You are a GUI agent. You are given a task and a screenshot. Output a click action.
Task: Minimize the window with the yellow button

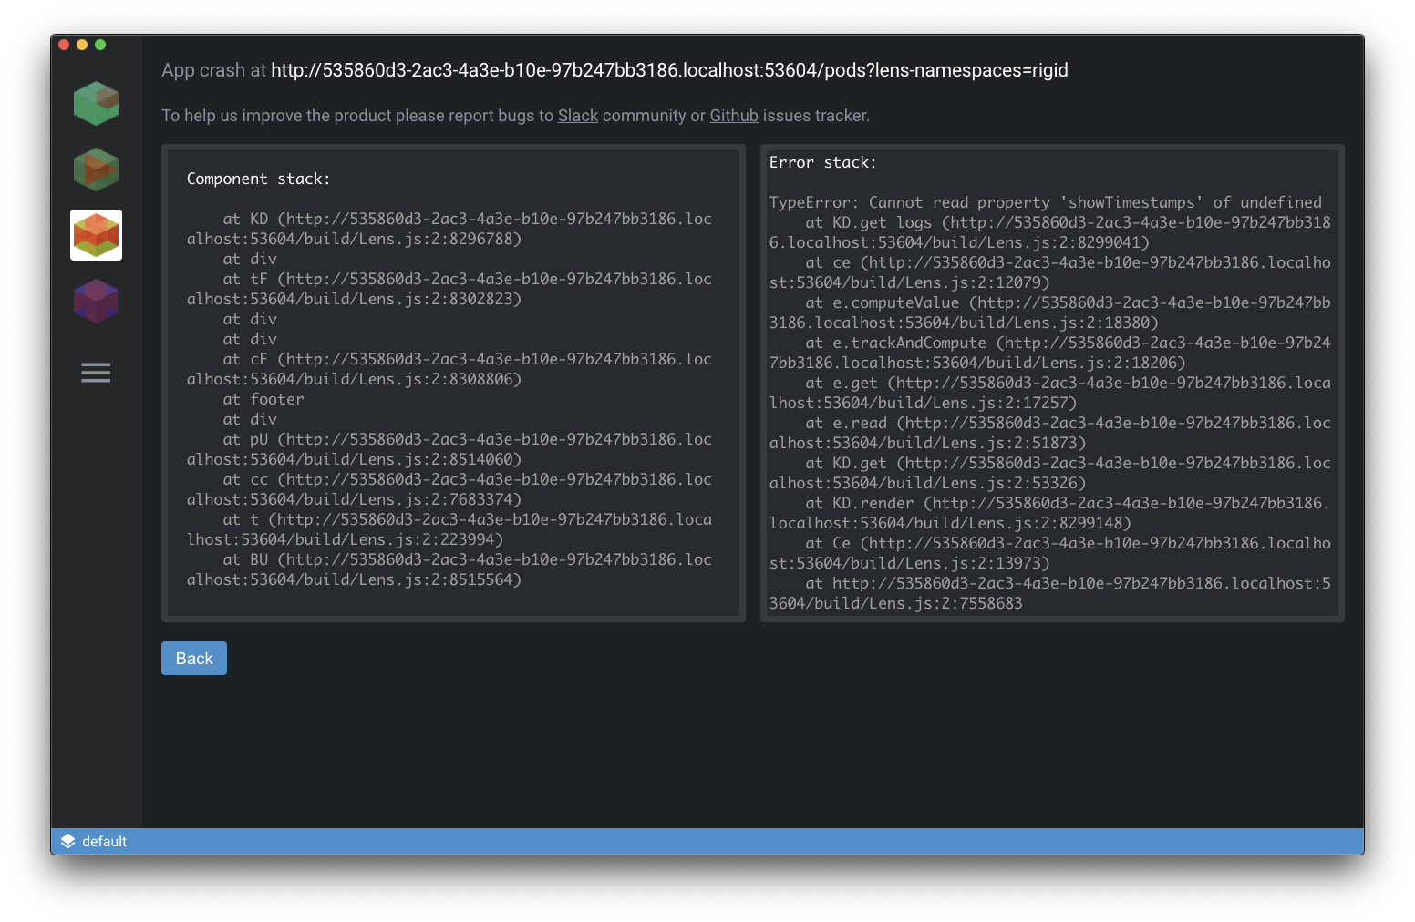[82, 45]
